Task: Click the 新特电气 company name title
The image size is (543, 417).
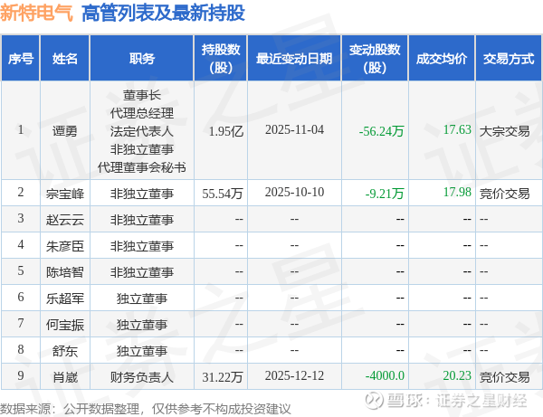Action: click(x=36, y=13)
